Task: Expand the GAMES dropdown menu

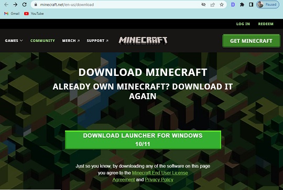Action: (14, 40)
